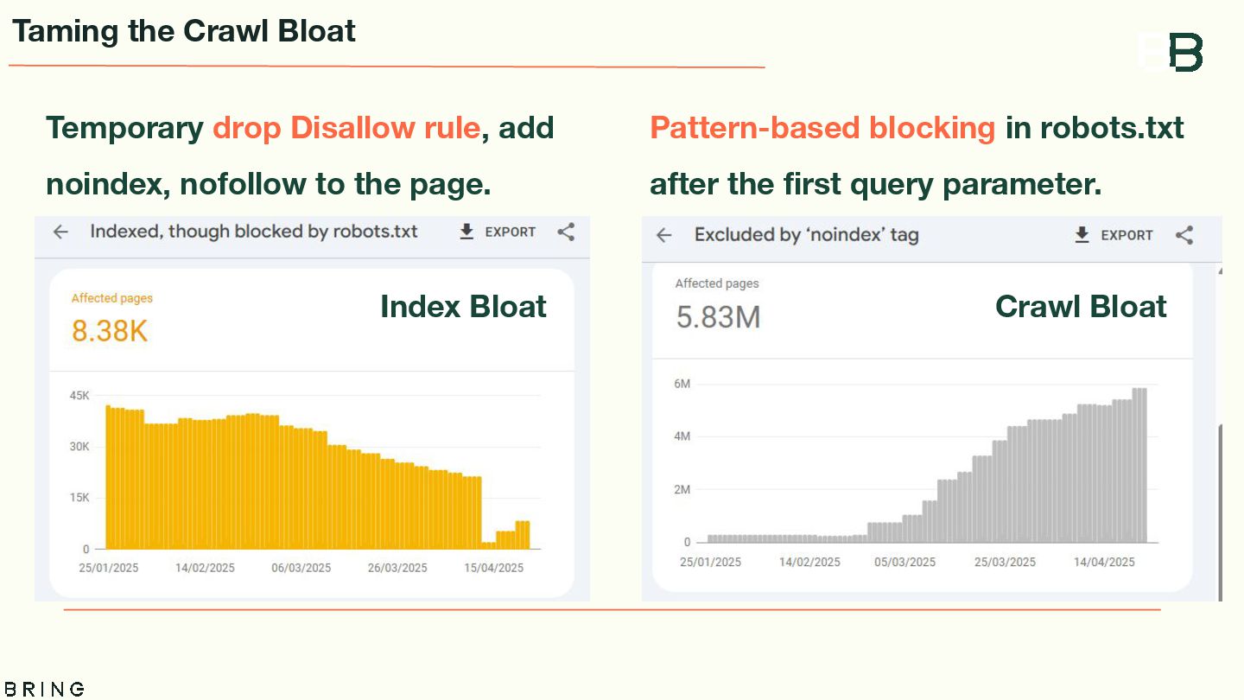
Task: Click the green B logo in top-right corner
Action: click(1186, 53)
